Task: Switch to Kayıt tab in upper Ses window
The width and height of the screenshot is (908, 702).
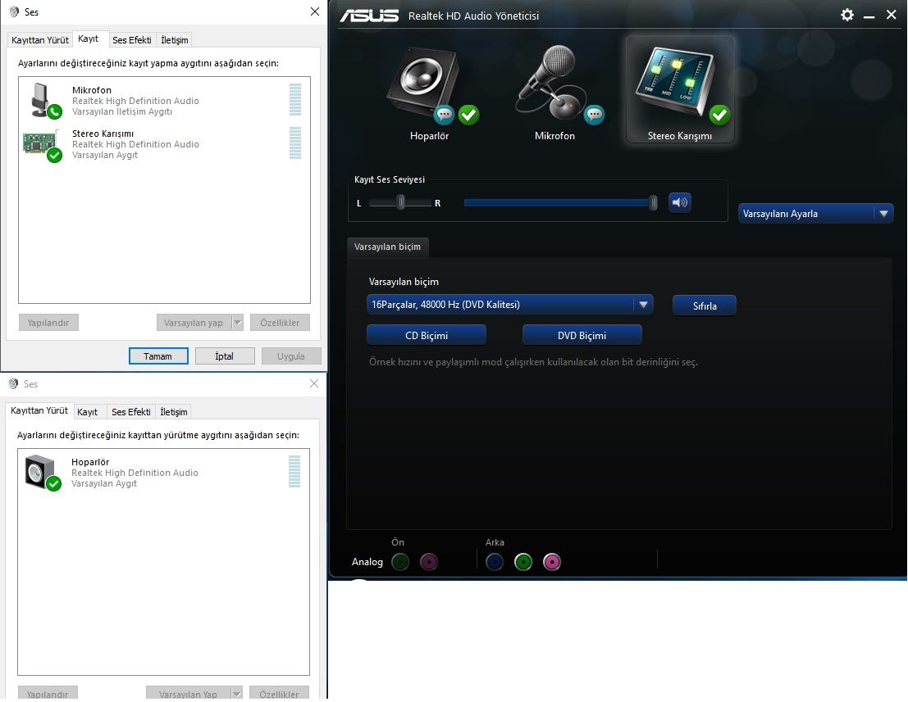Action: (89, 38)
